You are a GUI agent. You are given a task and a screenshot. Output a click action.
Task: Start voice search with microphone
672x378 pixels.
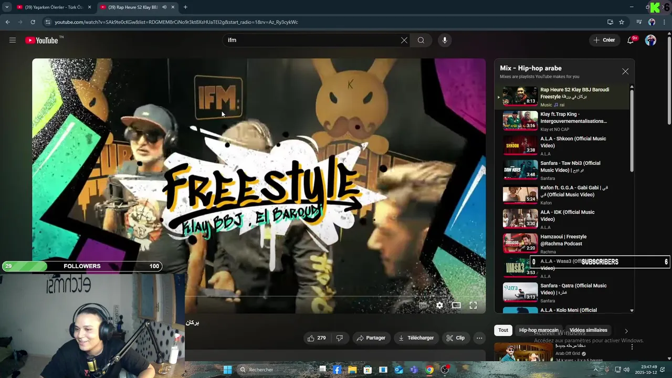coord(445,40)
